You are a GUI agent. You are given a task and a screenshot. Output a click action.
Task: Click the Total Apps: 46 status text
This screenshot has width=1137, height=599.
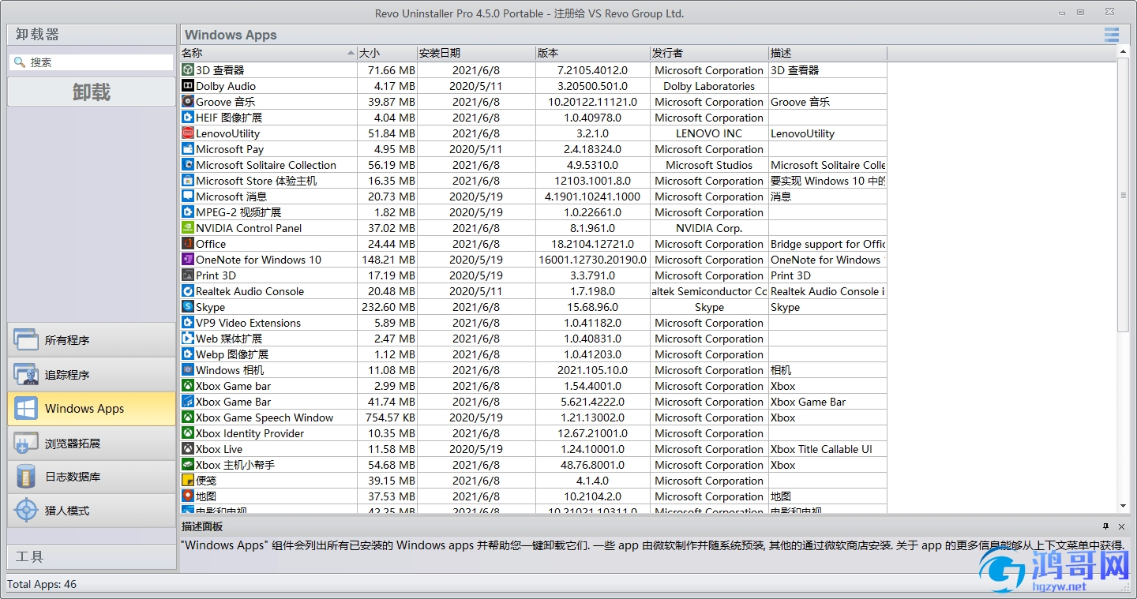pyautogui.click(x=42, y=584)
